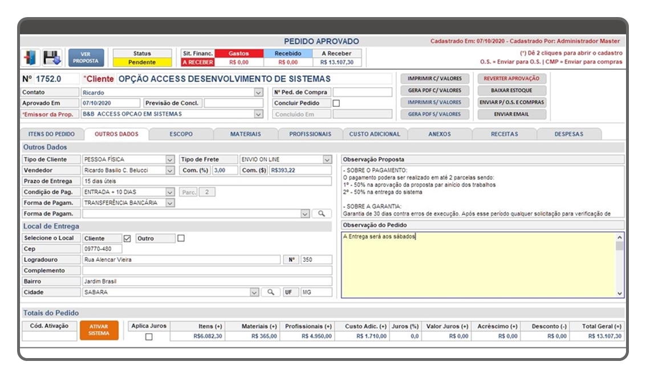This screenshot has width=646, height=378.
Task: Click Gera PDF C/ Valores button
Action: coord(434,91)
